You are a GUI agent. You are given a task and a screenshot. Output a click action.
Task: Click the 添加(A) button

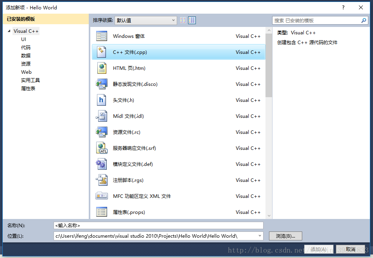(319, 249)
